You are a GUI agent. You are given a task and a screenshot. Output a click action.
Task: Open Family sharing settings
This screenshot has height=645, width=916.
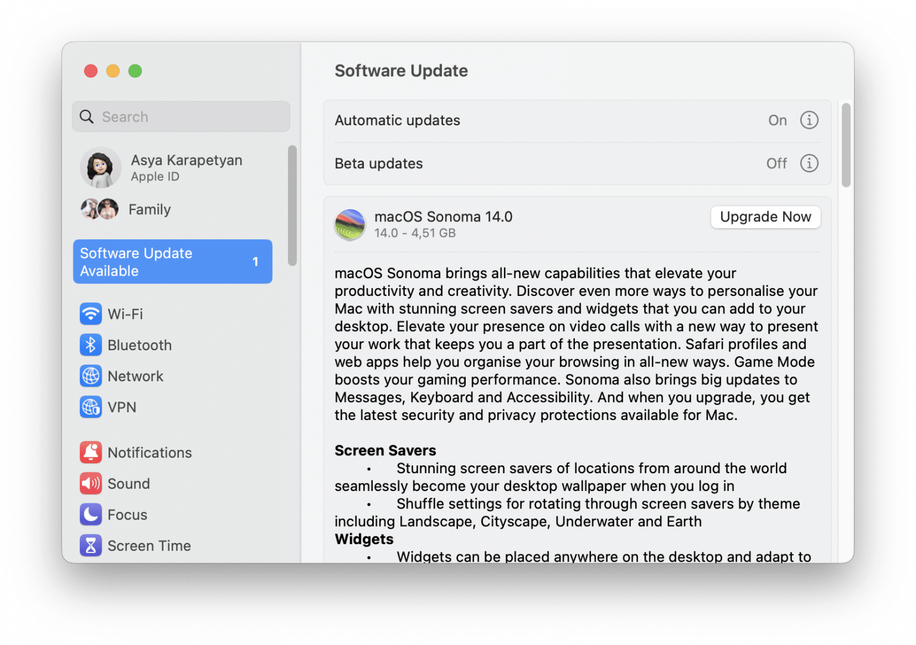click(x=149, y=209)
